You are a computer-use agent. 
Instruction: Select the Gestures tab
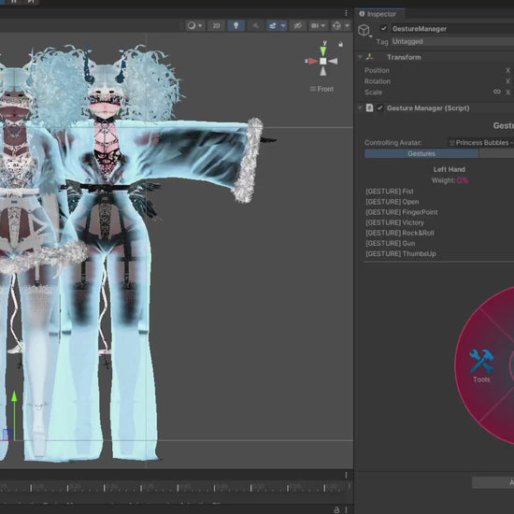[x=421, y=153]
